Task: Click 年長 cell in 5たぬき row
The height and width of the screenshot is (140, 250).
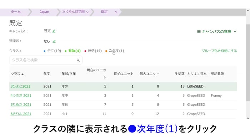Action: 65,105
